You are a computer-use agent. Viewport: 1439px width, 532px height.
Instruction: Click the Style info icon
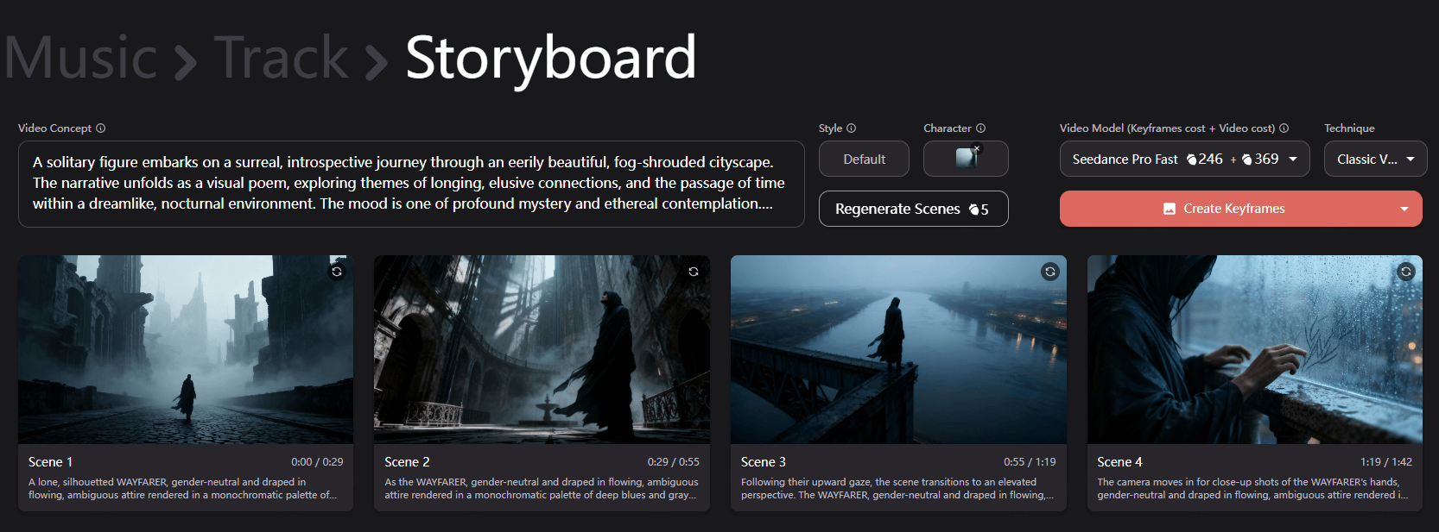click(852, 128)
